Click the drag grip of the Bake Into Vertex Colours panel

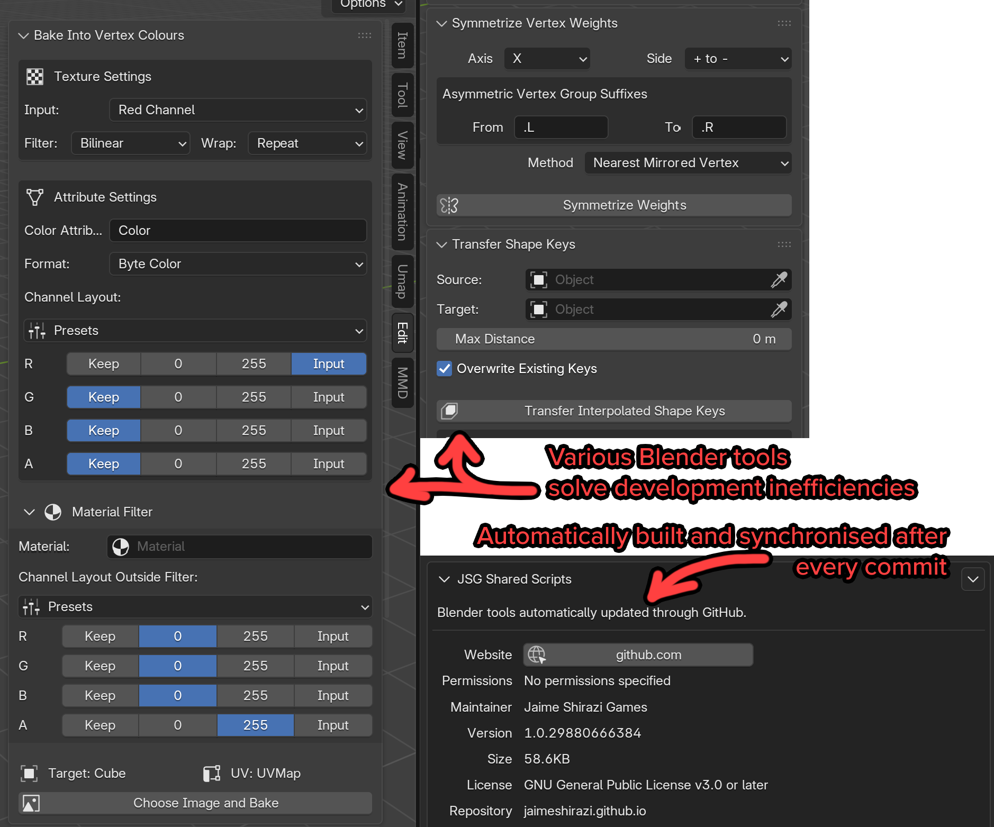point(365,35)
